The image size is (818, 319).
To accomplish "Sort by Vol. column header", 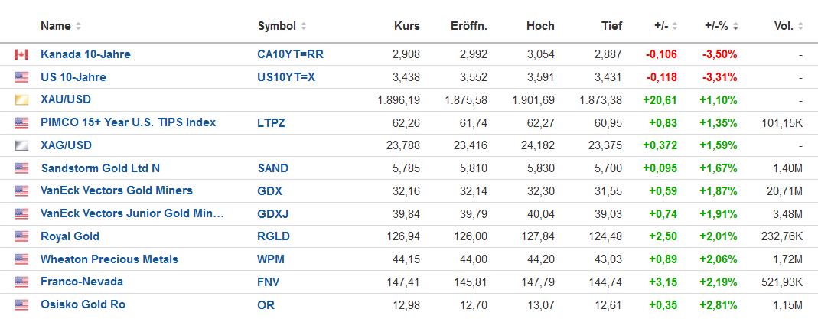I will (787, 26).
